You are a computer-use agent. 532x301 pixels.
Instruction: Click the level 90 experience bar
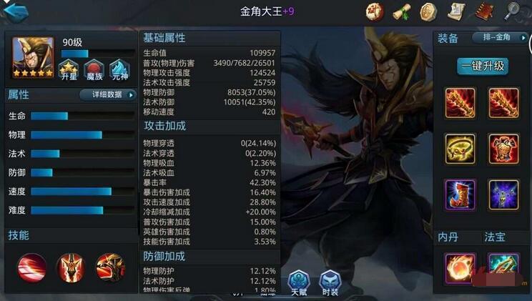point(98,54)
